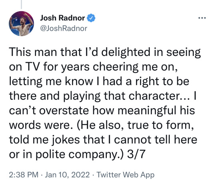Open Josh Radnor's profile avatar photo
This screenshot has width=216, height=185.
point(21,24)
